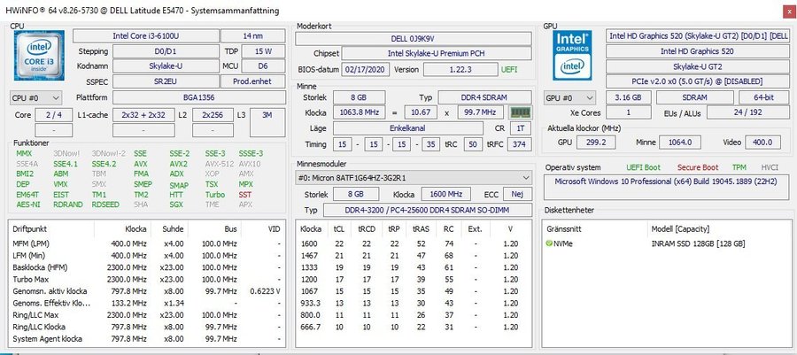
Task: Select the 1600 memory timing row
Action: (x=414, y=243)
